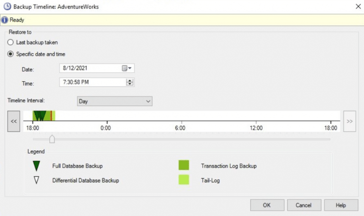The height and width of the screenshot is (216, 364).
Task: Click the Differential Database Backup legend icon
Action: (x=36, y=180)
